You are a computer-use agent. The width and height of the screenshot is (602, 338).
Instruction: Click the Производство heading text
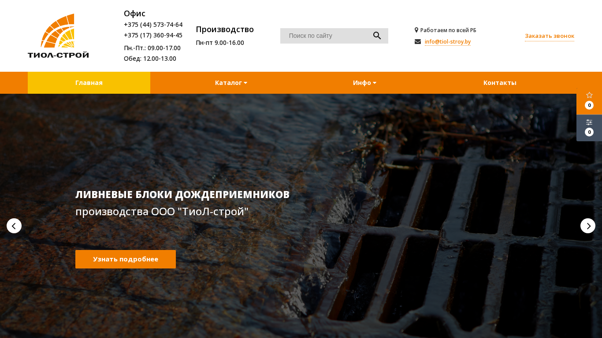[x=225, y=29]
